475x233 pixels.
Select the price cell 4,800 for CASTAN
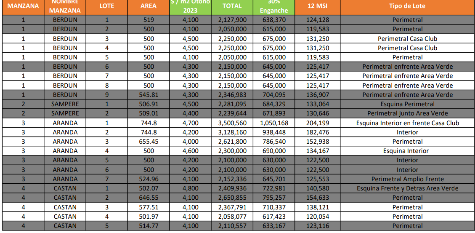pyautogui.click(x=190, y=188)
